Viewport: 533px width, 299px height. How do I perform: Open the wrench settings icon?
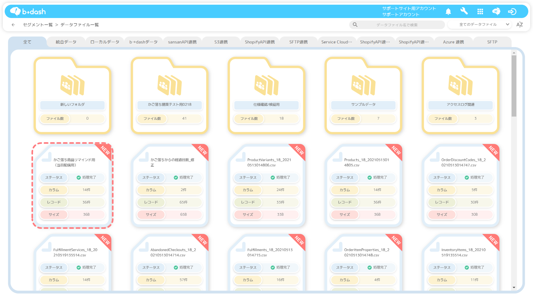(464, 11)
